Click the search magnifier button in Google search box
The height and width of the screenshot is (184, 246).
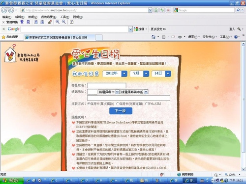pos(238,10)
